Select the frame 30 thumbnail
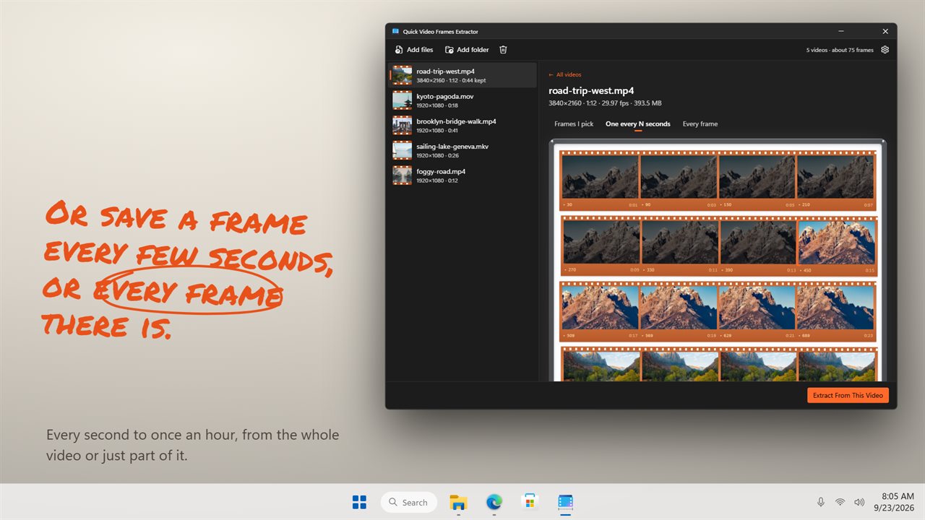The height and width of the screenshot is (520, 925). click(601, 178)
